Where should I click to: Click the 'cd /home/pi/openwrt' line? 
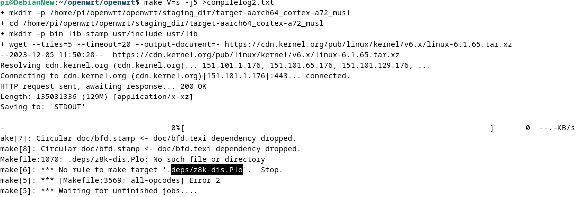pyautogui.click(x=162, y=24)
